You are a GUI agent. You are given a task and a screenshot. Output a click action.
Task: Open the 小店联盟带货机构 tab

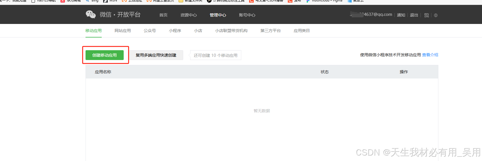[x=231, y=31]
